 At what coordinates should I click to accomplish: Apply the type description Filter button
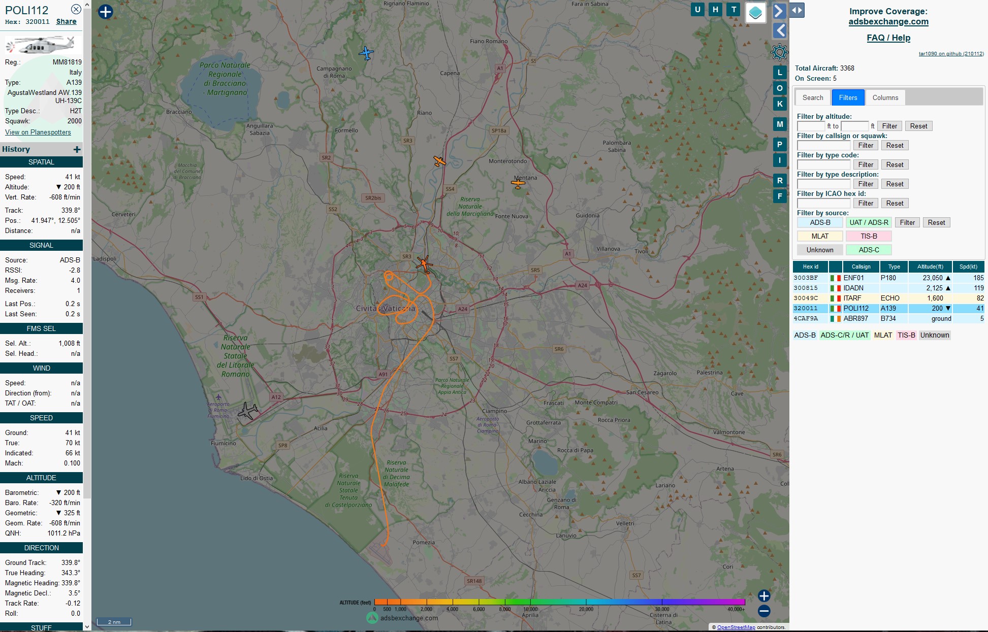coord(866,184)
